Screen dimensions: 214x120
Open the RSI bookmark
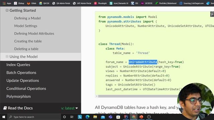[134, 3]
